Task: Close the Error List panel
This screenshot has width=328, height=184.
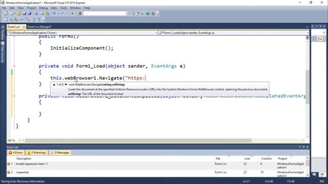Action: (x=307, y=147)
